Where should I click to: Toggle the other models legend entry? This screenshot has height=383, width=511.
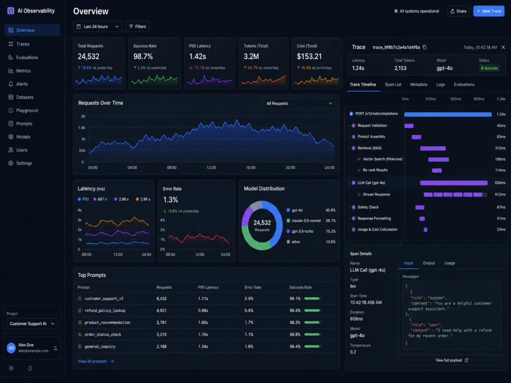tap(293, 242)
